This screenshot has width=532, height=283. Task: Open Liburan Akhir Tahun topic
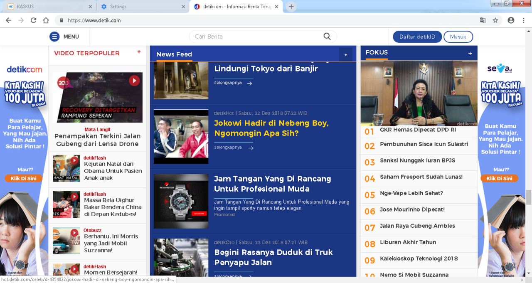pyautogui.click(x=408, y=242)
